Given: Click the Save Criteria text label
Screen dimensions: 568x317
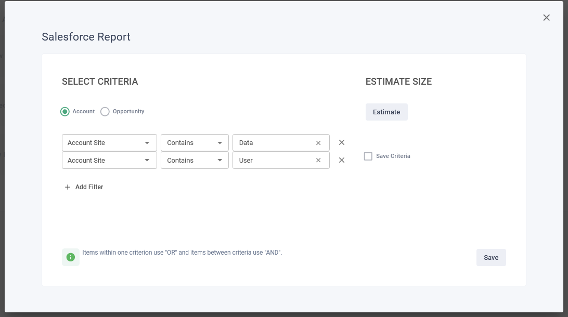Looking at the screenshot, I should coord(392,156).
